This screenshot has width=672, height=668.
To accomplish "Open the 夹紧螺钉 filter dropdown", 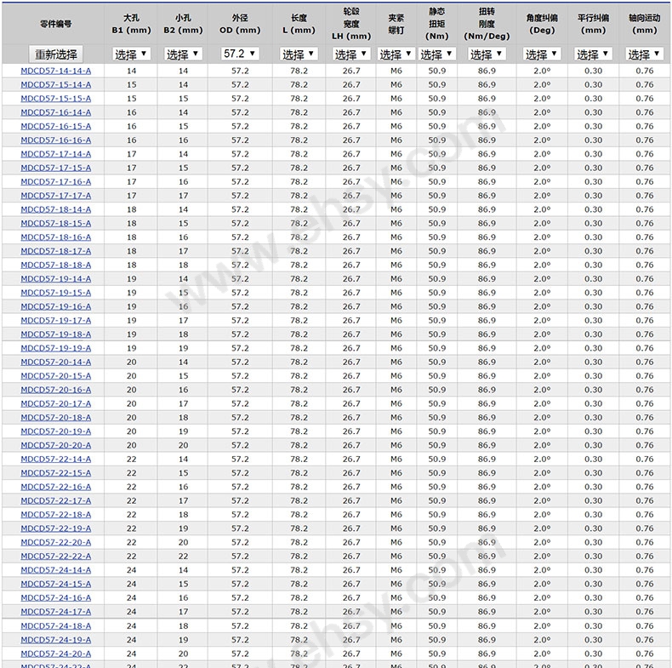I will point(396,54).
